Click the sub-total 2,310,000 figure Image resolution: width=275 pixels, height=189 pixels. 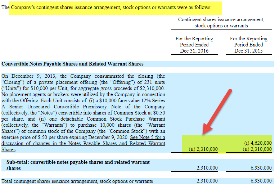pos(207,168)
